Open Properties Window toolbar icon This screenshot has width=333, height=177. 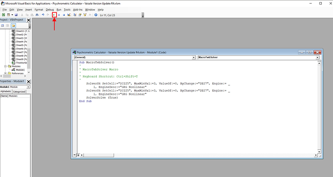point(80,15)
